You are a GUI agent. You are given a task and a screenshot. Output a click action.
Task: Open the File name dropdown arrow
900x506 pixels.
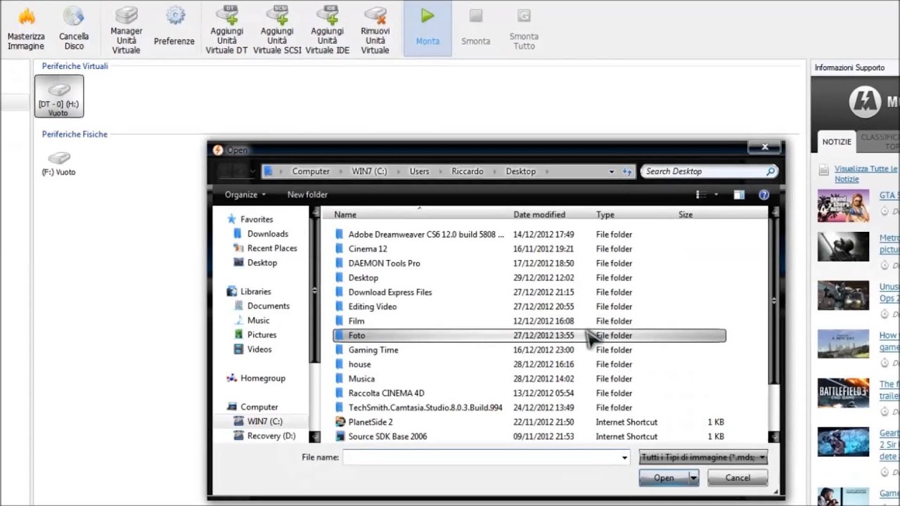(x=624, y=458)
